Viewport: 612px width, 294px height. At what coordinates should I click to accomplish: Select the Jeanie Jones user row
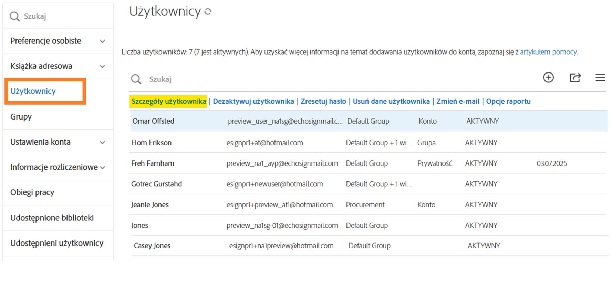tap(150, 205)
